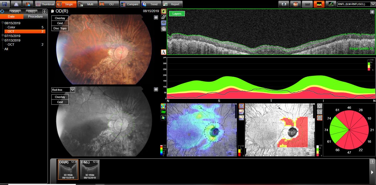Image resolution: width=376 pixels, height=185 pixels.
Task: Click the Save floppy disk icon
Action: [5, 4]
